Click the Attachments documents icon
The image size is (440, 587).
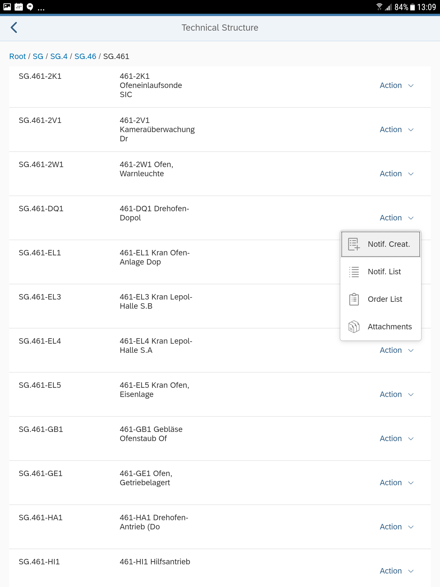pyautogui.click(x=354, y=327)
